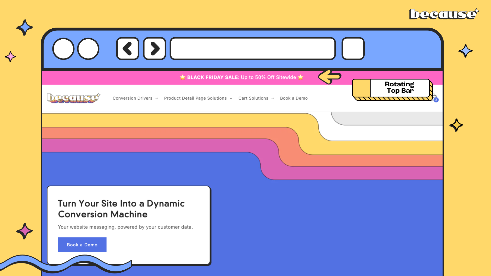This screenshot has width=491, height=276.
Task: Click into the browser address bar
Action: pos(252,49)
